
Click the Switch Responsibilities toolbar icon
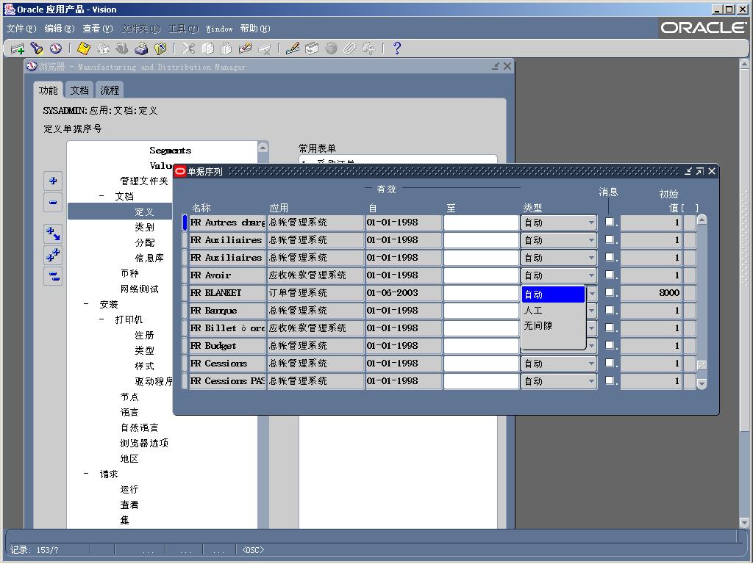pyautogui.click(x=122, y=48)
